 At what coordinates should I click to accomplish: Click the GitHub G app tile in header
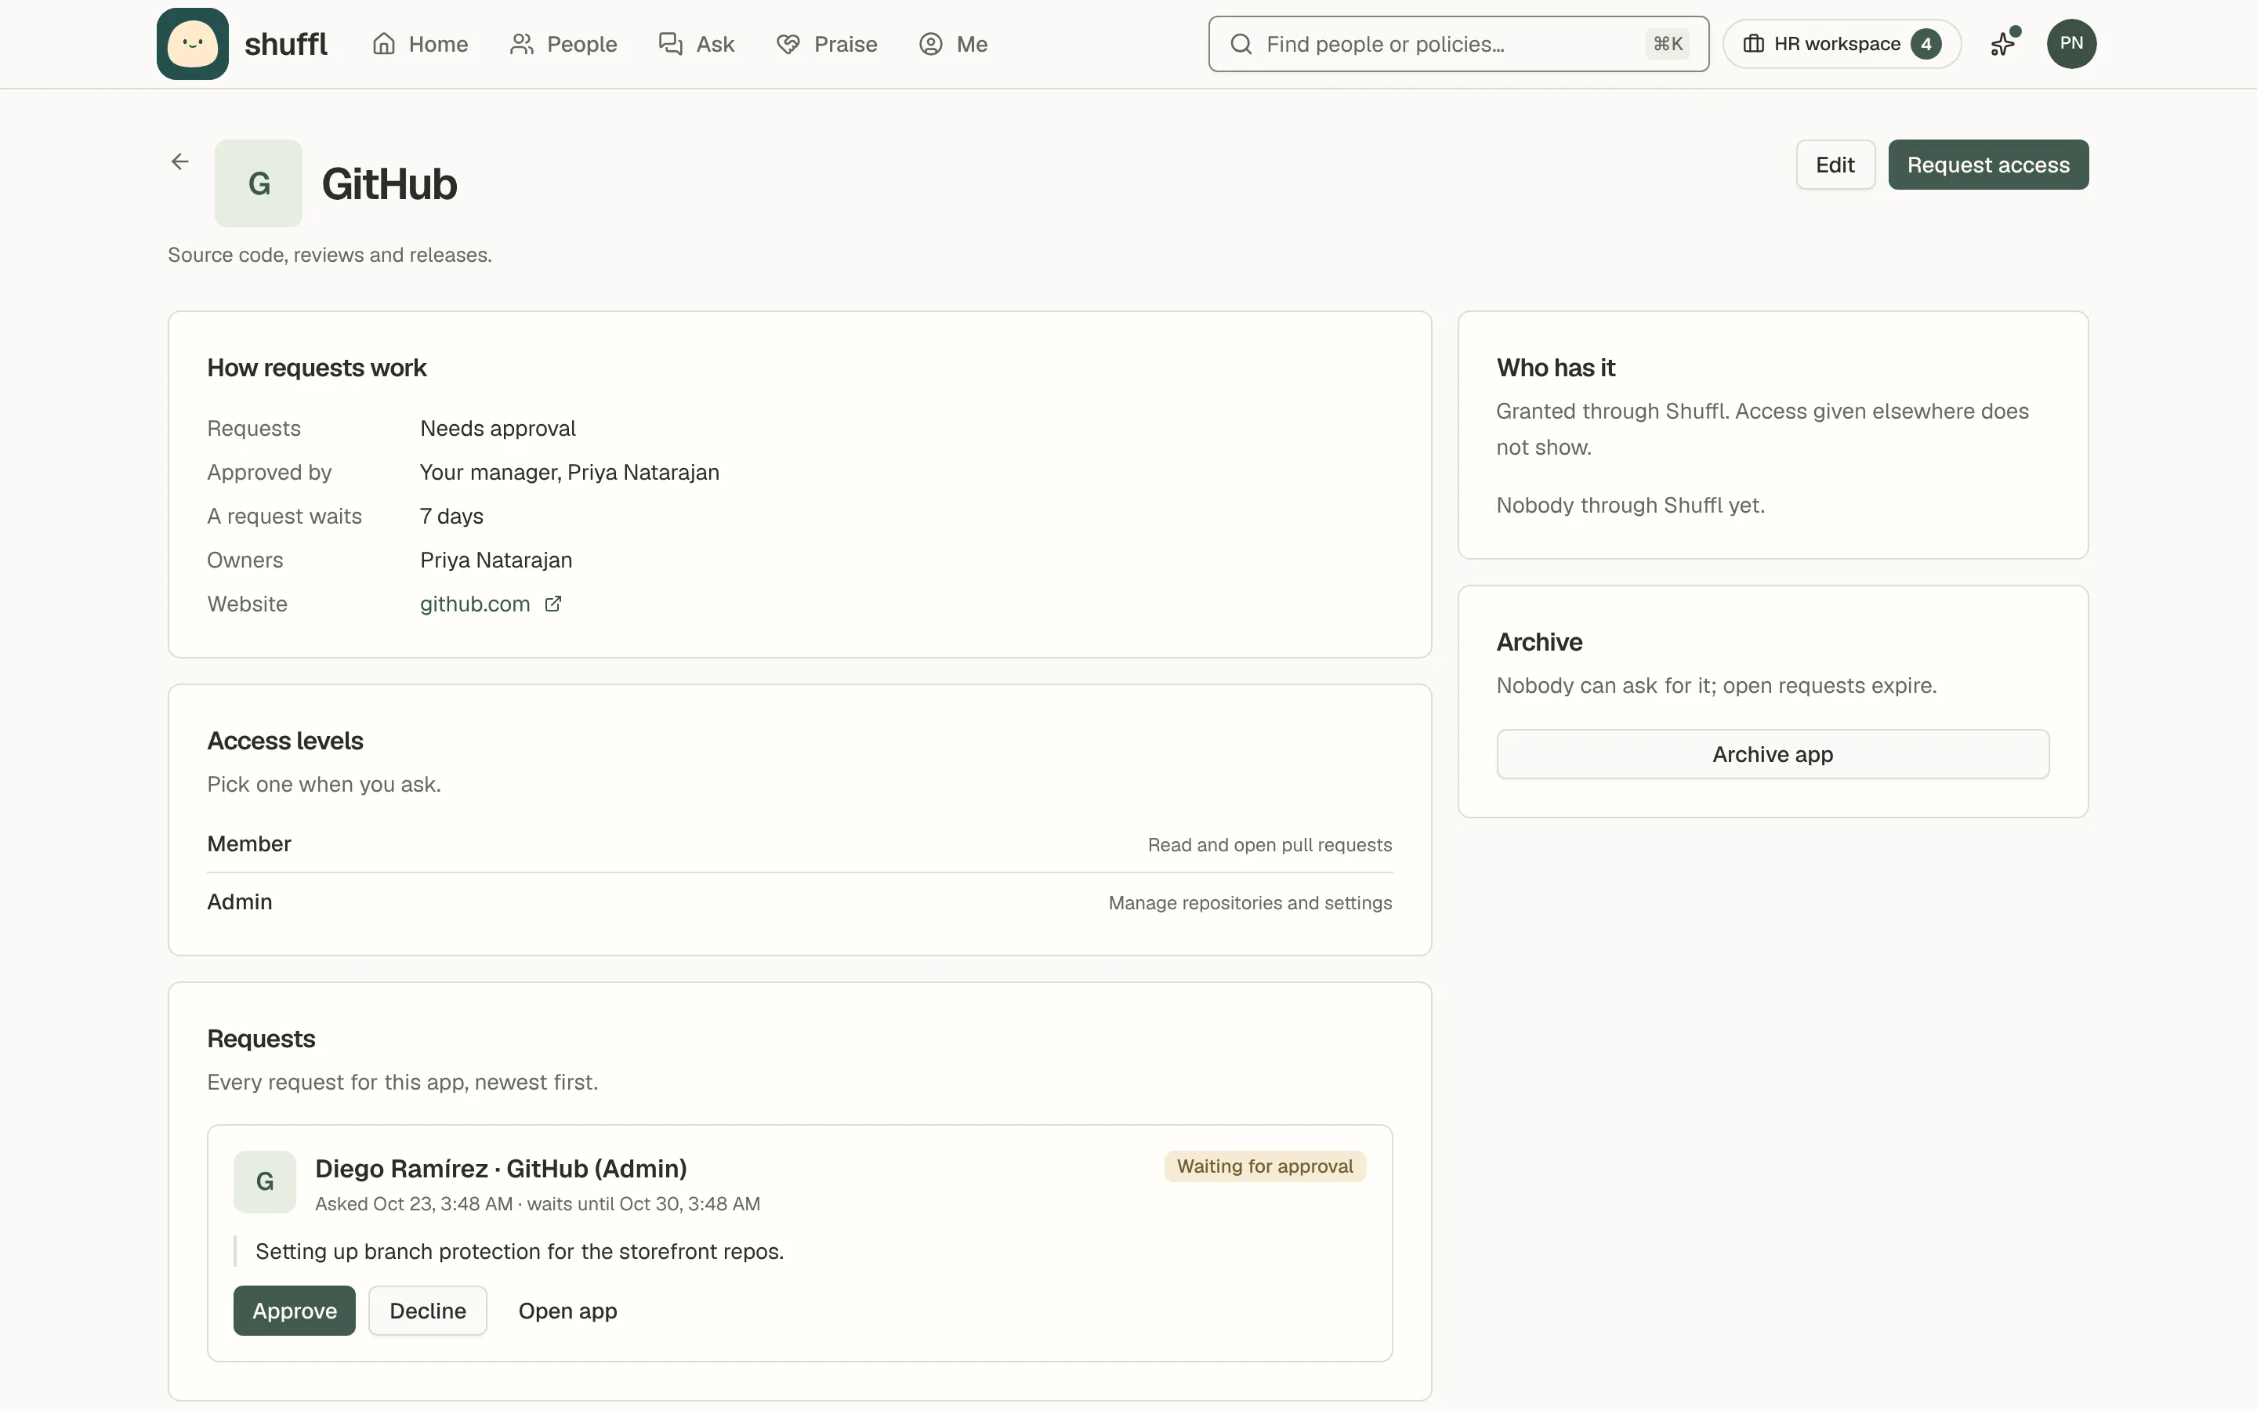[x=259, y=183]
